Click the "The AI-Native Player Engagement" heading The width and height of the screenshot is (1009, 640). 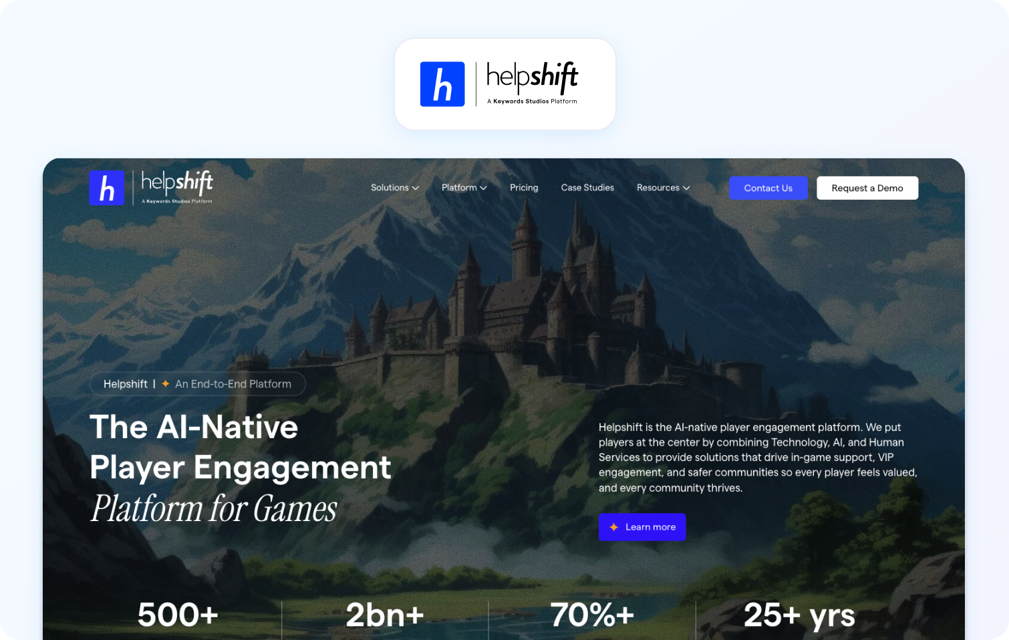coord(241,447)
